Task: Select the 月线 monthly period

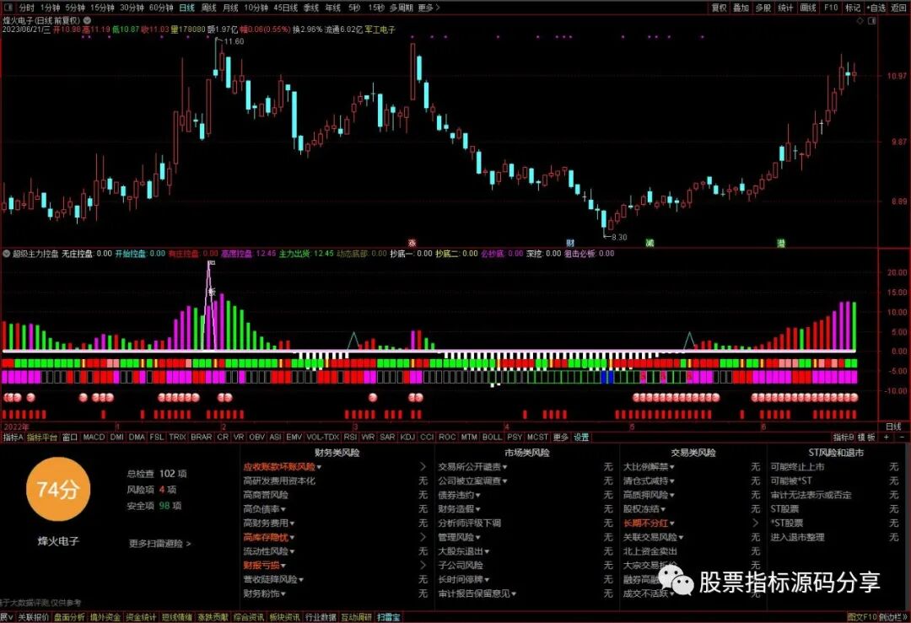Action: click(230, 8)
